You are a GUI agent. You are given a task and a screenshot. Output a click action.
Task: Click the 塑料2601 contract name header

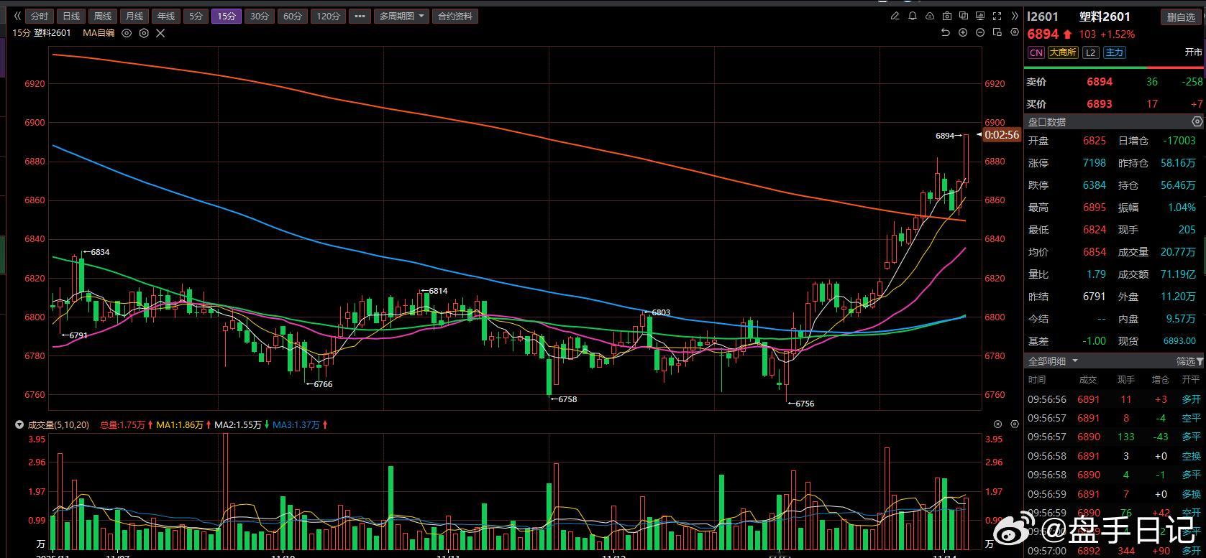tap(1105, 17)
